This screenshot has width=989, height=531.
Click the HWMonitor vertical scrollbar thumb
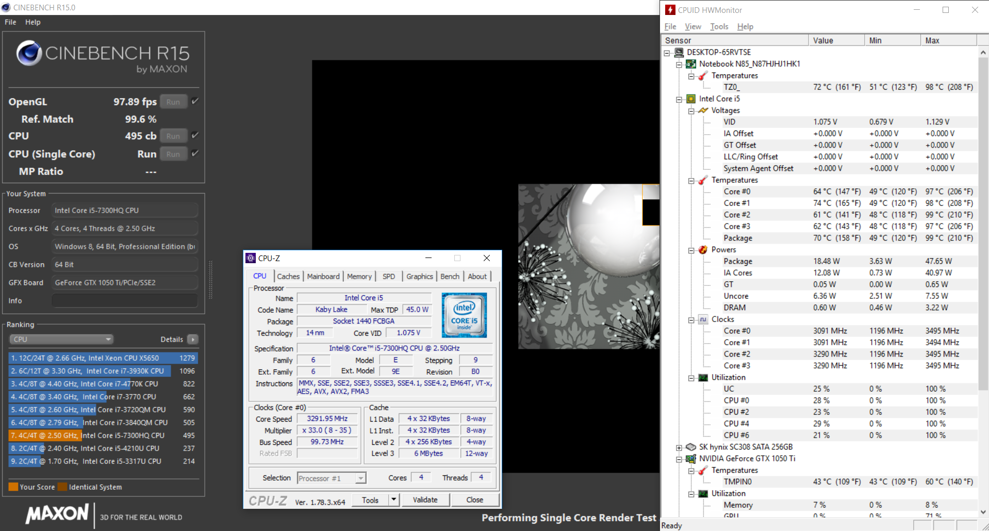click(x=983, y=224)
